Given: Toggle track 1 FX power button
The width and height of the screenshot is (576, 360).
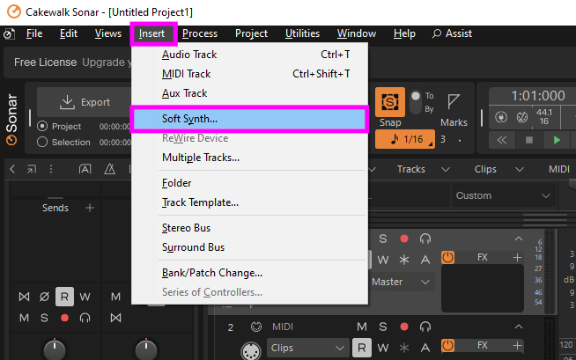Looking at the screenshot, I should tap(447, 258).
